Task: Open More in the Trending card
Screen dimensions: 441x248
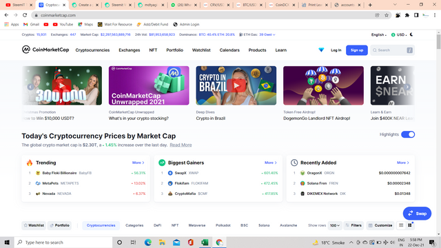Action: point(138,163)
